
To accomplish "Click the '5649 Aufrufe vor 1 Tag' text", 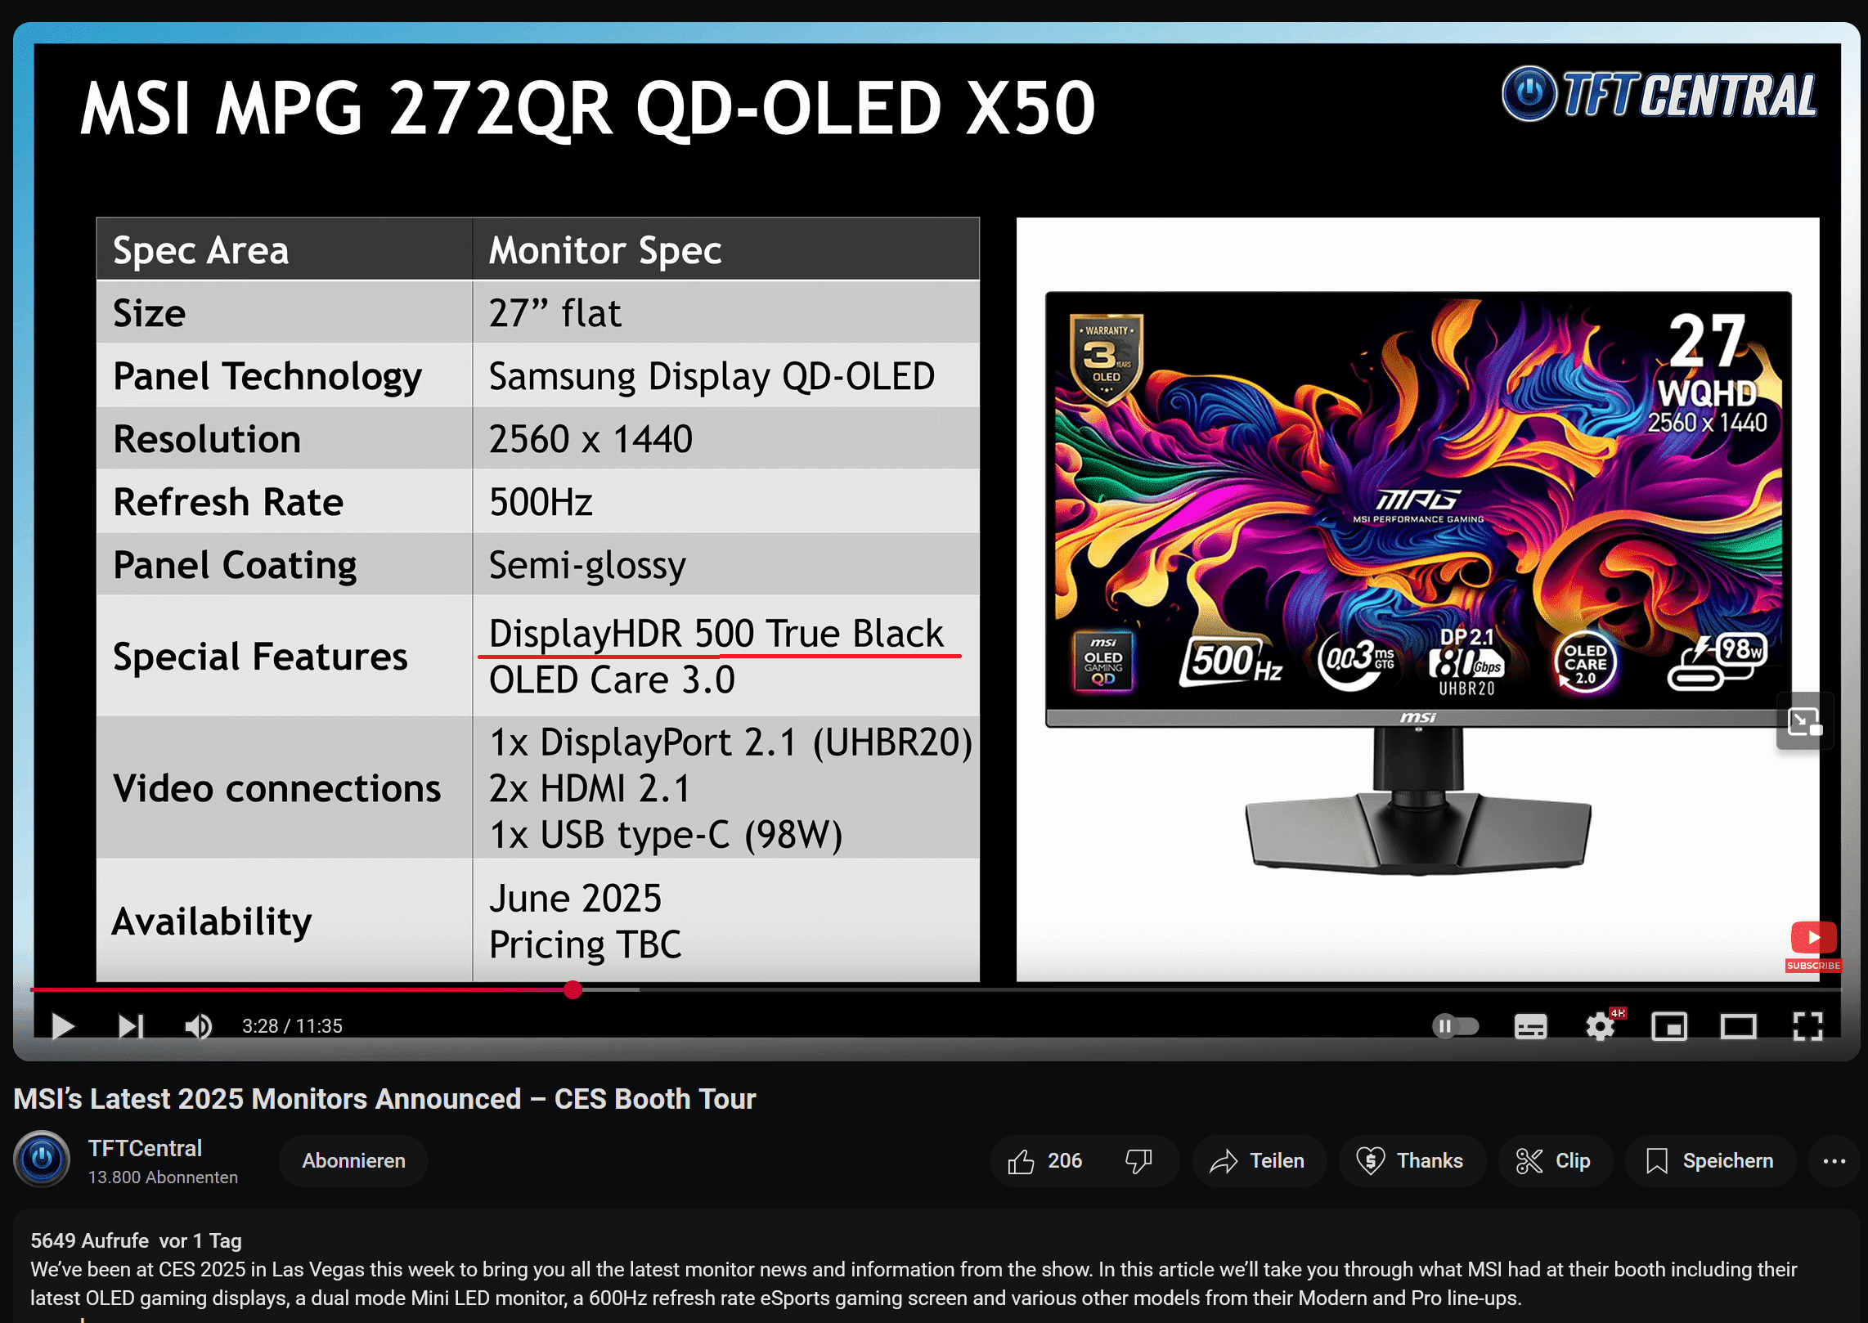I will click(136, 1240).
